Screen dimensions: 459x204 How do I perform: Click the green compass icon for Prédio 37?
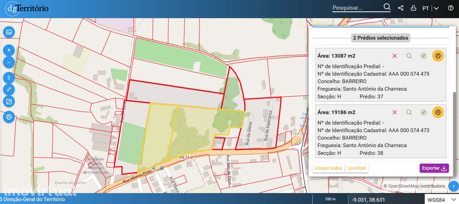pos(423,56)
